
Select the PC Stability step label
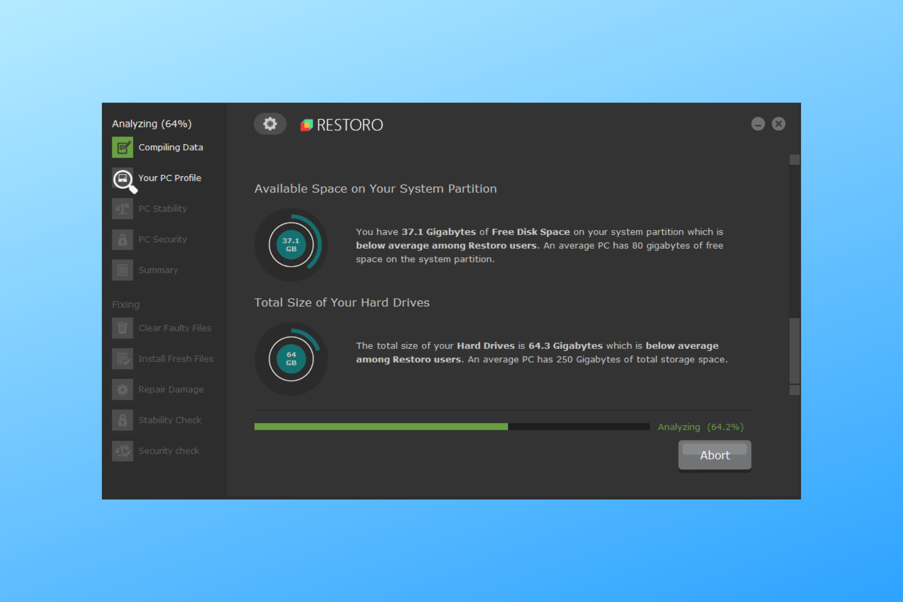tap(163, 209)
